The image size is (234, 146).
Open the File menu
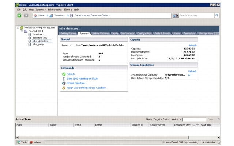tap(19, 9)
